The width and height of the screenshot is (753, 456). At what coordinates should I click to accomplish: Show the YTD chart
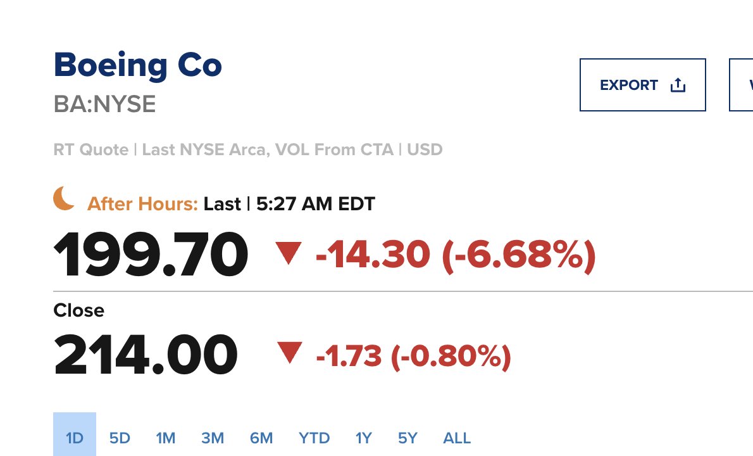pyautogui.click(x=314, y=438)
